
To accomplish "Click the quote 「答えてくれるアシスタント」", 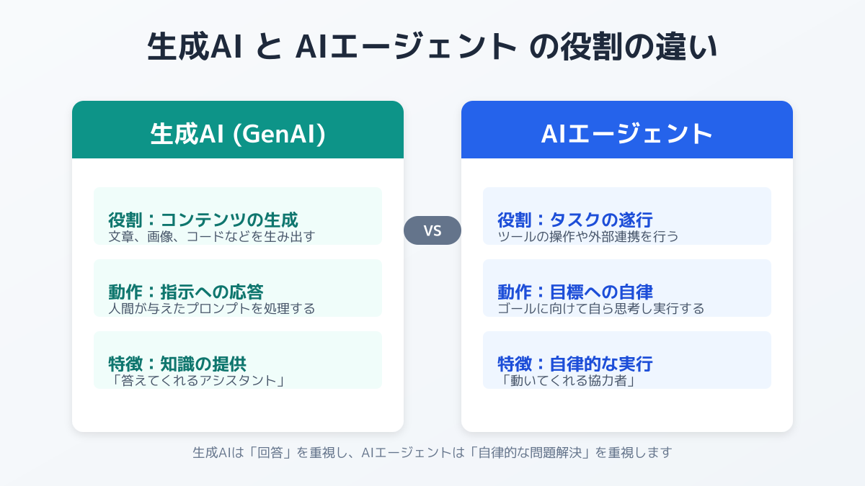I will tap(196, 380).
